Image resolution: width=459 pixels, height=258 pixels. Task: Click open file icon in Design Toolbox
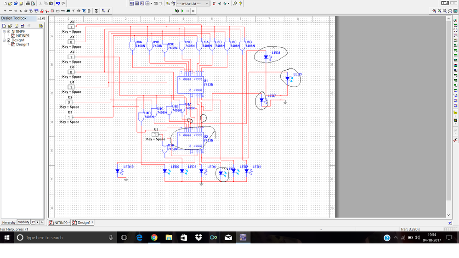point(10,26)
